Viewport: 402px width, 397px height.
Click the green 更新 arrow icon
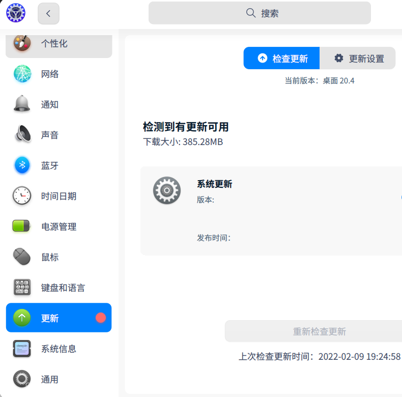pos(22,318)
